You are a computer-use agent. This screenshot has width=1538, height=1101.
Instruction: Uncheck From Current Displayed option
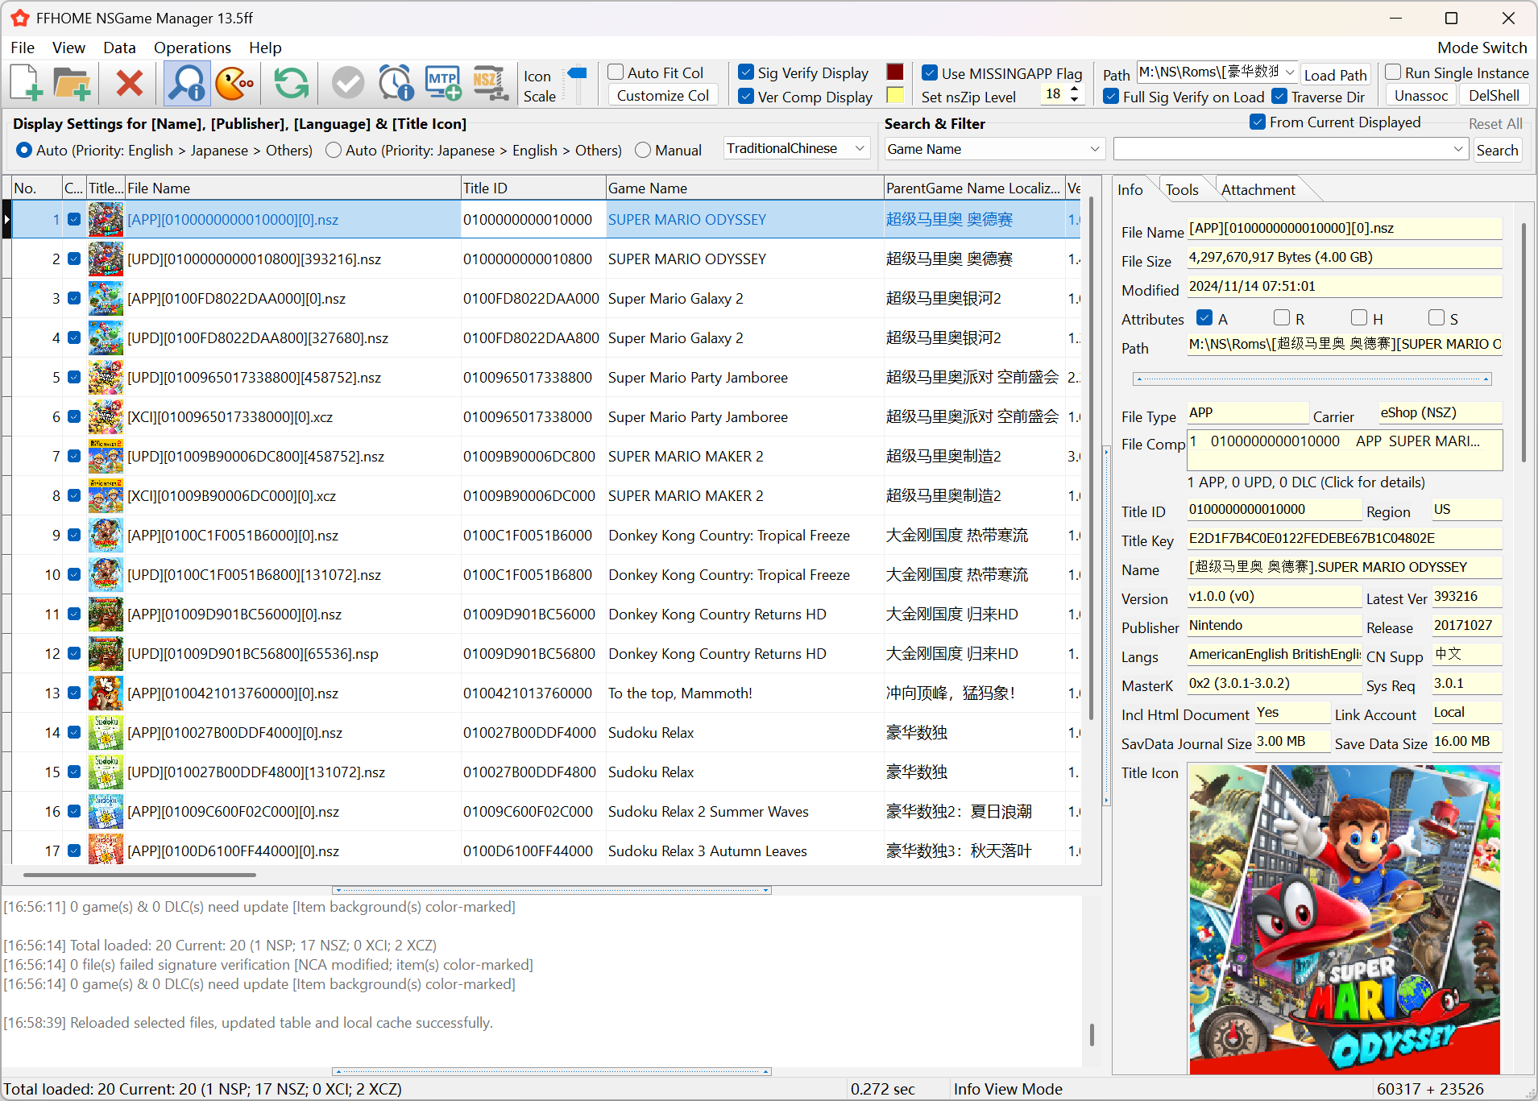pos(1258,122)
